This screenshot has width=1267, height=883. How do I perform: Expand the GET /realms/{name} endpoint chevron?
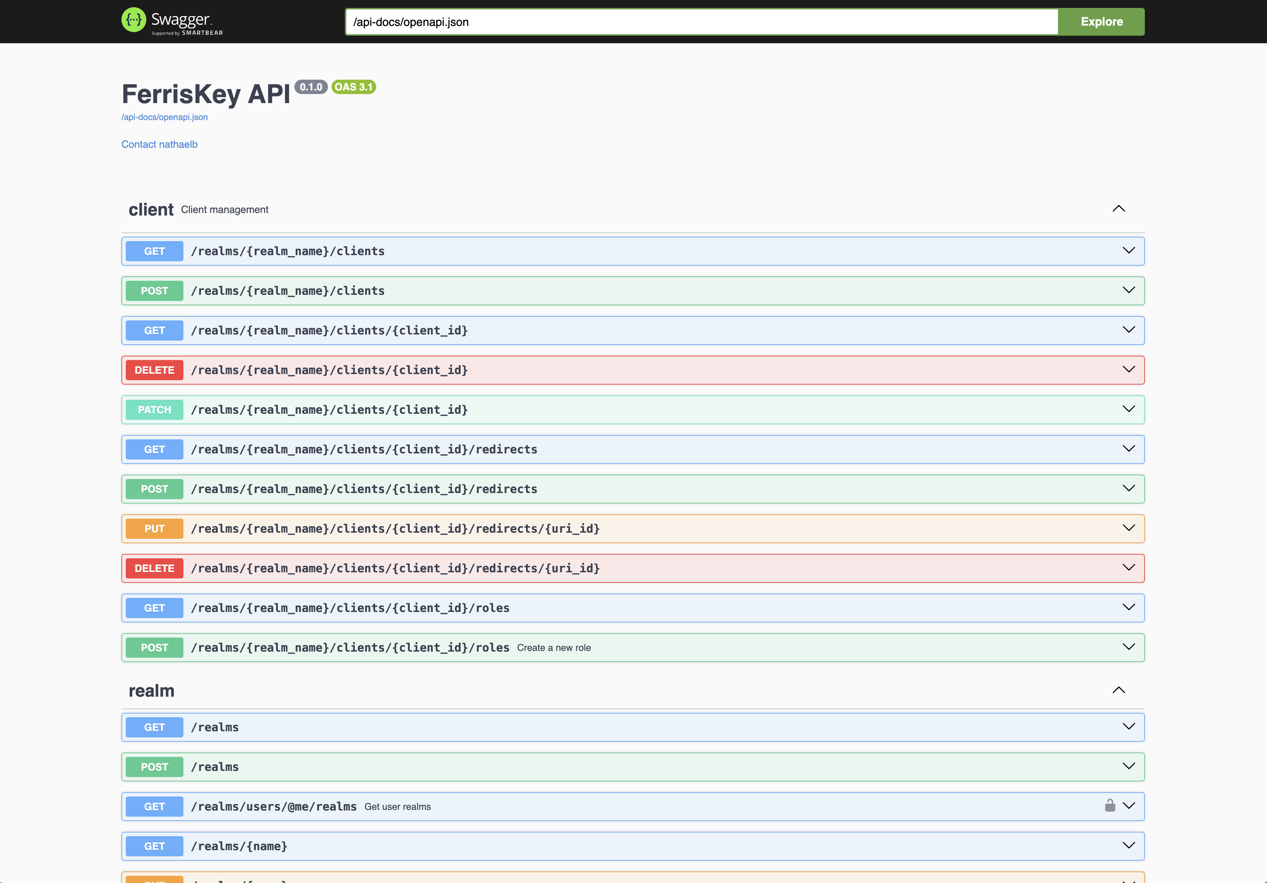[1129, 846]
